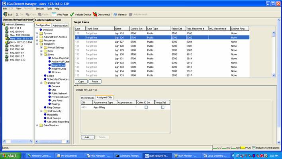
Task: Expand the Administrator Access folder
Action: coord(37,37)
